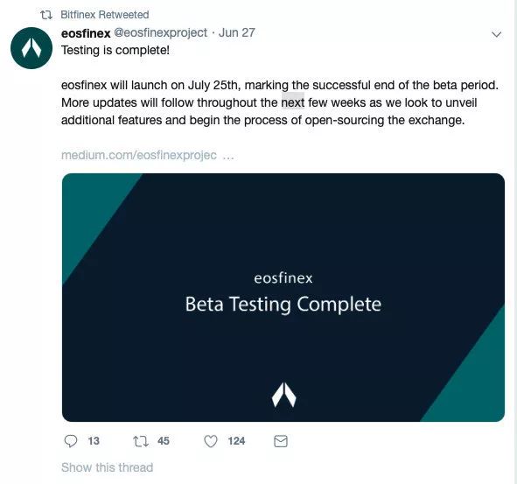Expand the tweet options chevron menu
The height and width of the screenshot is (484, 517).
[x=496, y=34]
